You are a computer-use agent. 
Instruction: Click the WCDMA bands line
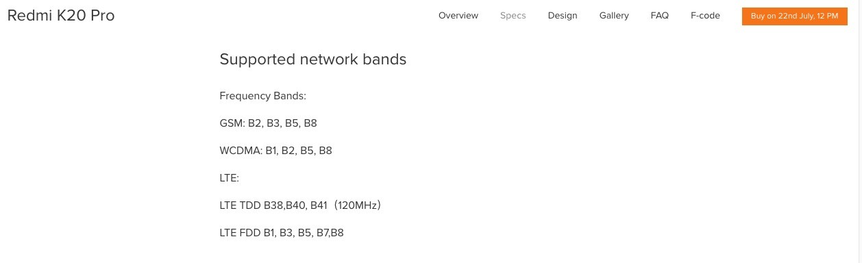click(276, 151)
